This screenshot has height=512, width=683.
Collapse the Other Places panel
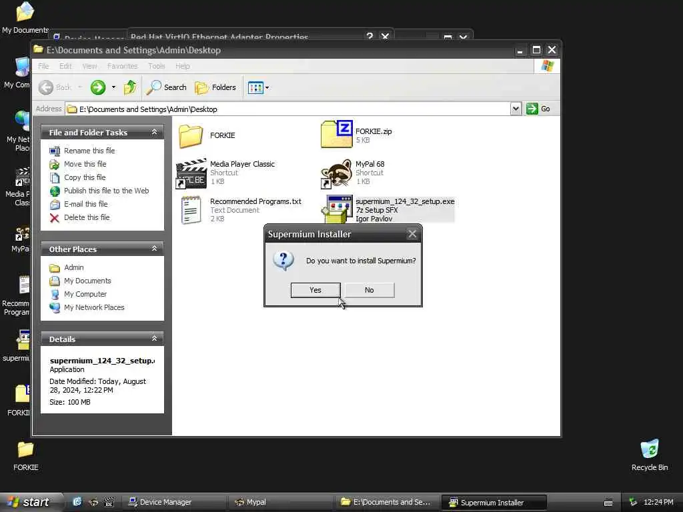tap(154, 249)
